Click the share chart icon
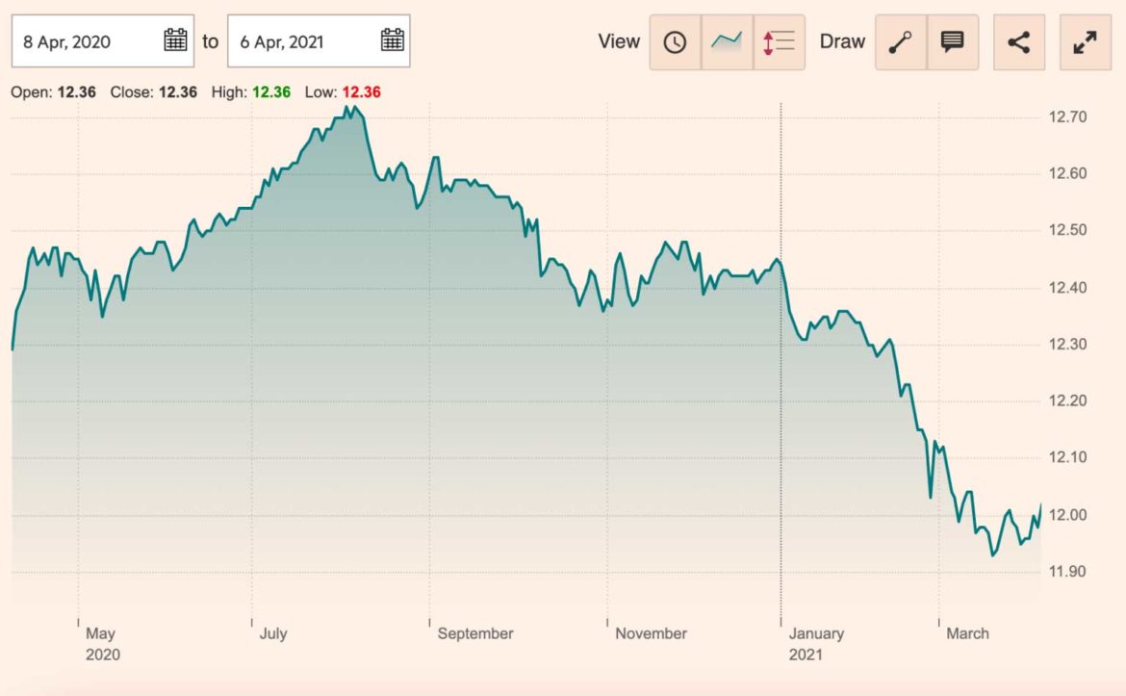The width and height of the screenshot is (1126, 696). pyautogui.click(x=1018, y=41)
